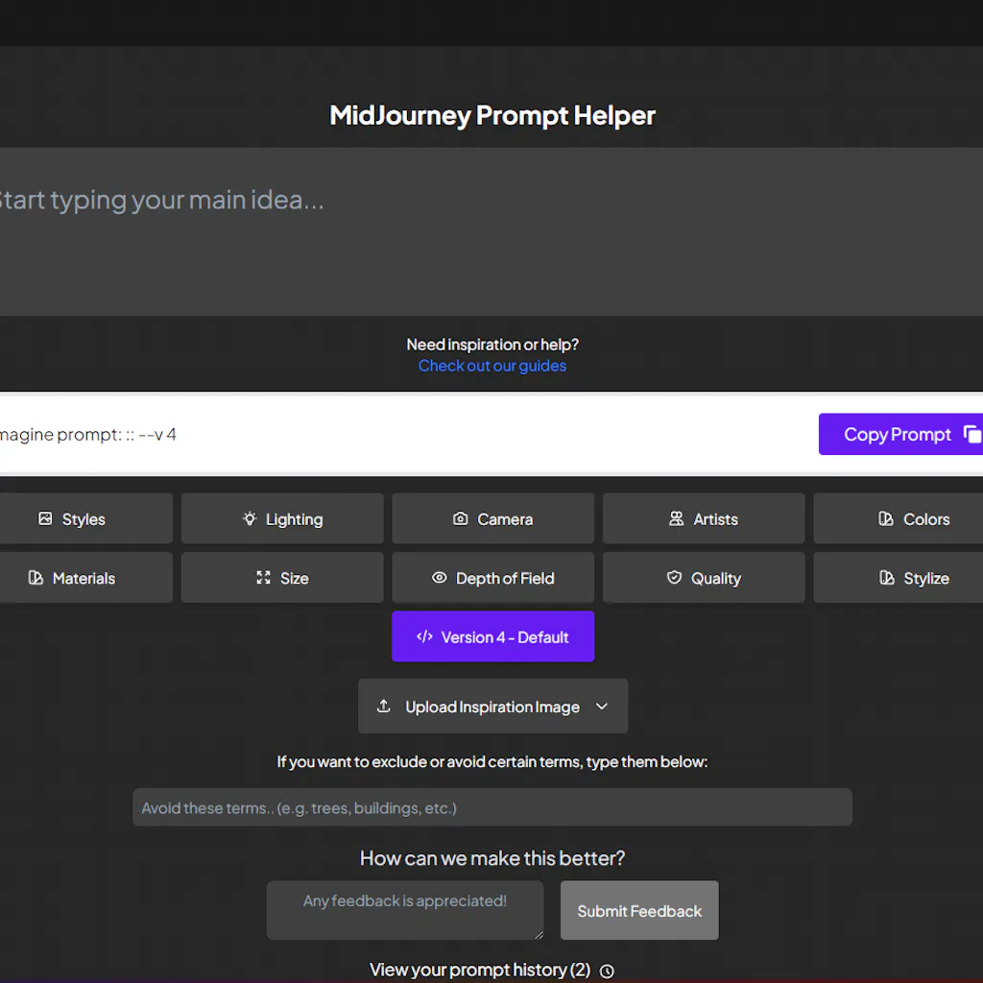Image resolution: width=983 pixels, height=983 pixels.
Task: Expand the Upload Inspiration Image dropdown chevron
Action: 602,706
